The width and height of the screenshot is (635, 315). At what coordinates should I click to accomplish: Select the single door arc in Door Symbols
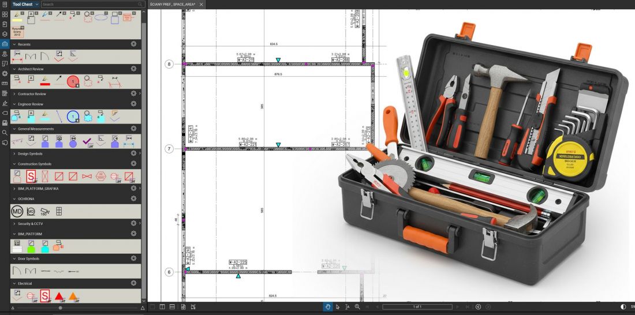pos(17,271)
